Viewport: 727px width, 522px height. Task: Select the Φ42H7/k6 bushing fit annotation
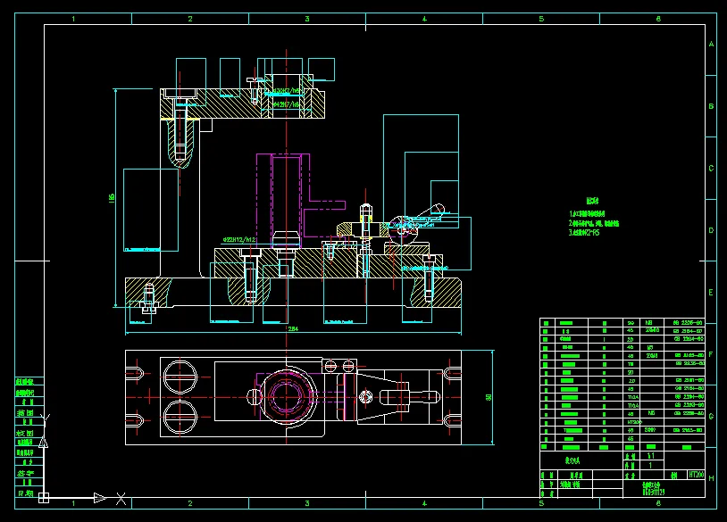(287, 105)
